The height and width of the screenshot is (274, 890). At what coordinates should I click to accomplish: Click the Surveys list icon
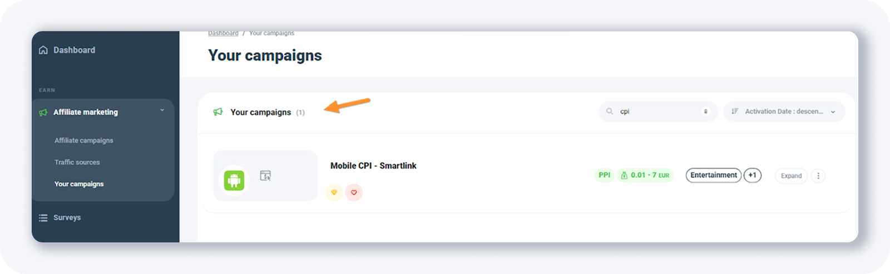point(43,218)
